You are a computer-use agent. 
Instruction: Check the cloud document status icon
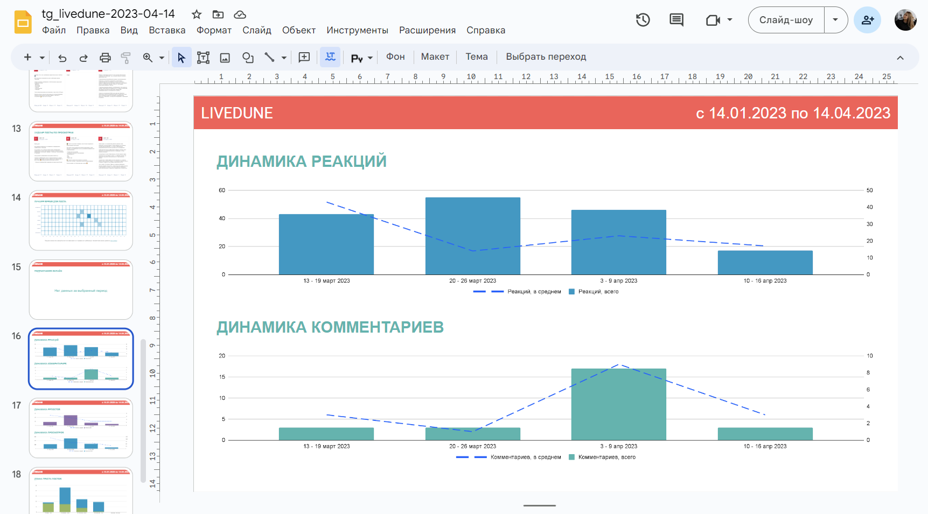(240, 15)
